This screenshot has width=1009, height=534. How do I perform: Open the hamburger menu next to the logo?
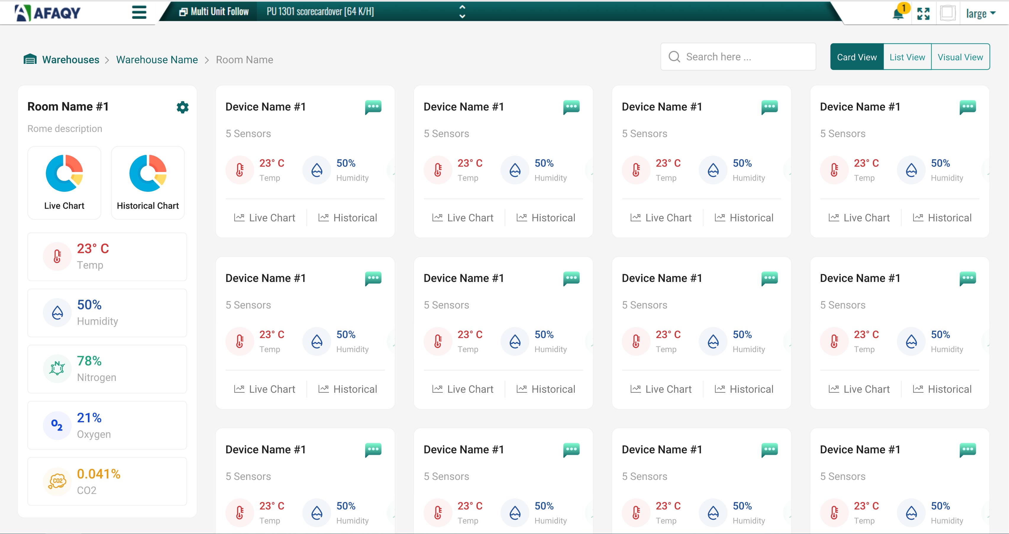pyautogui.click(x=139, y=12)
